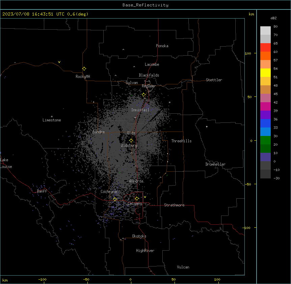Image resolution: width=291 pixels, height=284 pixels.
Task: Click the asterisk marker east of Innisfail
Action: 169,102
